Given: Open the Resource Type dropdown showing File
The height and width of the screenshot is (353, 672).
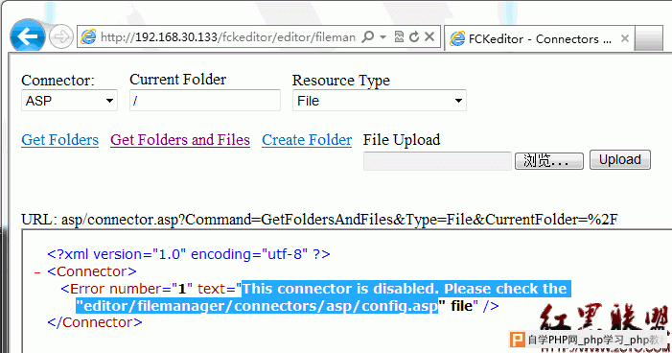Looking at the screenshot, I should click(380, 101).
